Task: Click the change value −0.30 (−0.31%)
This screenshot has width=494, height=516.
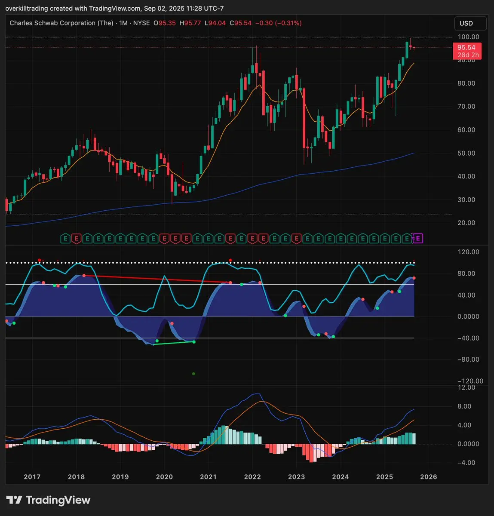Action: click(279, 23)
